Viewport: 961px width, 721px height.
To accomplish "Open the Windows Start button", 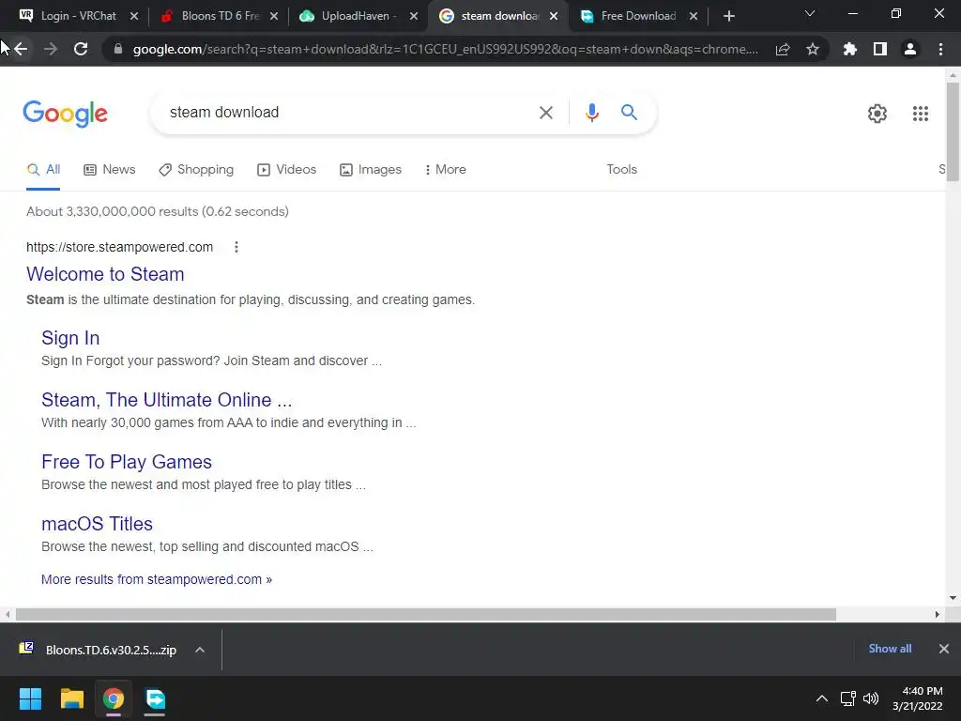I will (x=30, y=698).
